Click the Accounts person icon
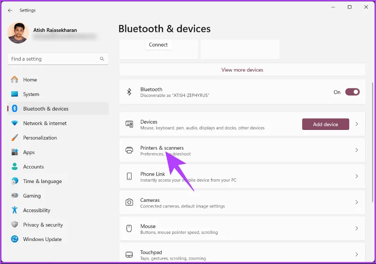Viewport: 376px width, 264px height. [15, 167]
